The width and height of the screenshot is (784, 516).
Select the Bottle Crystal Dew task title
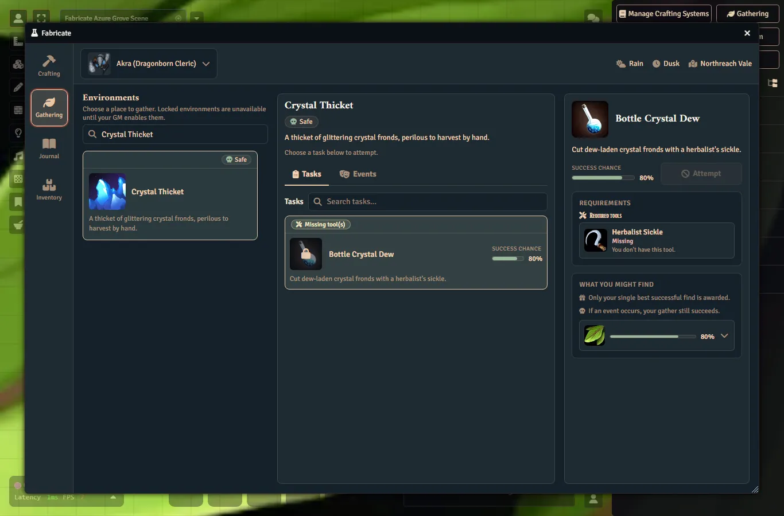[x=362, y=254]
